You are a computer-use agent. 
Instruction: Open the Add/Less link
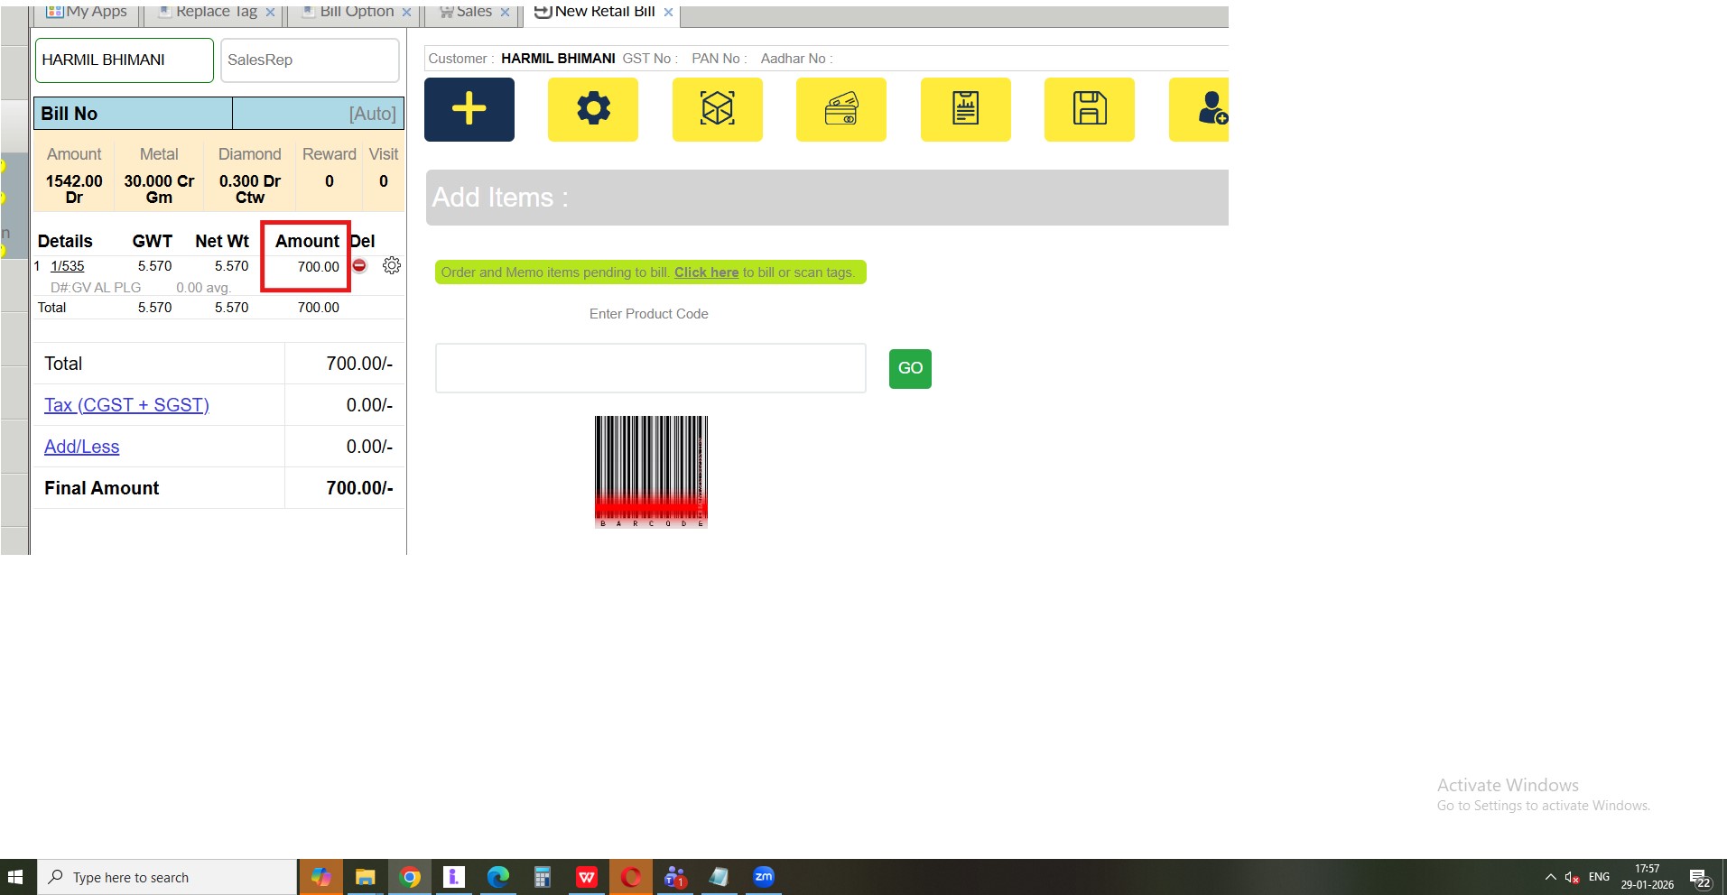pyautogui.click(x=81, y=447)
